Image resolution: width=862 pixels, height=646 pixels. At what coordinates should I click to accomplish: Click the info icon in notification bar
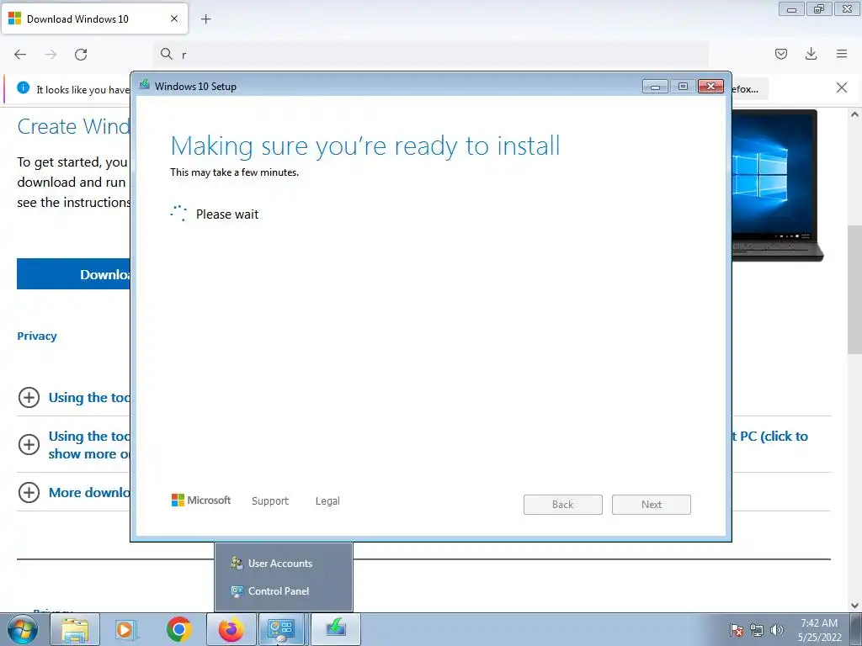[23, 87]
